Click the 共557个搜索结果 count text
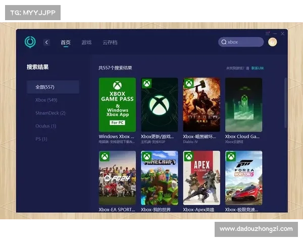The height and width of the screenshot is (242, 303). click(115, 68)
